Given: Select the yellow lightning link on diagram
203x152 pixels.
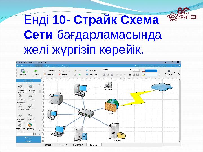Looking at the screenshot, I should (x=137, y=98).
